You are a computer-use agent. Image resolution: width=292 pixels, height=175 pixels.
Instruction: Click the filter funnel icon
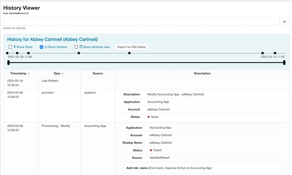click(15, 47)
